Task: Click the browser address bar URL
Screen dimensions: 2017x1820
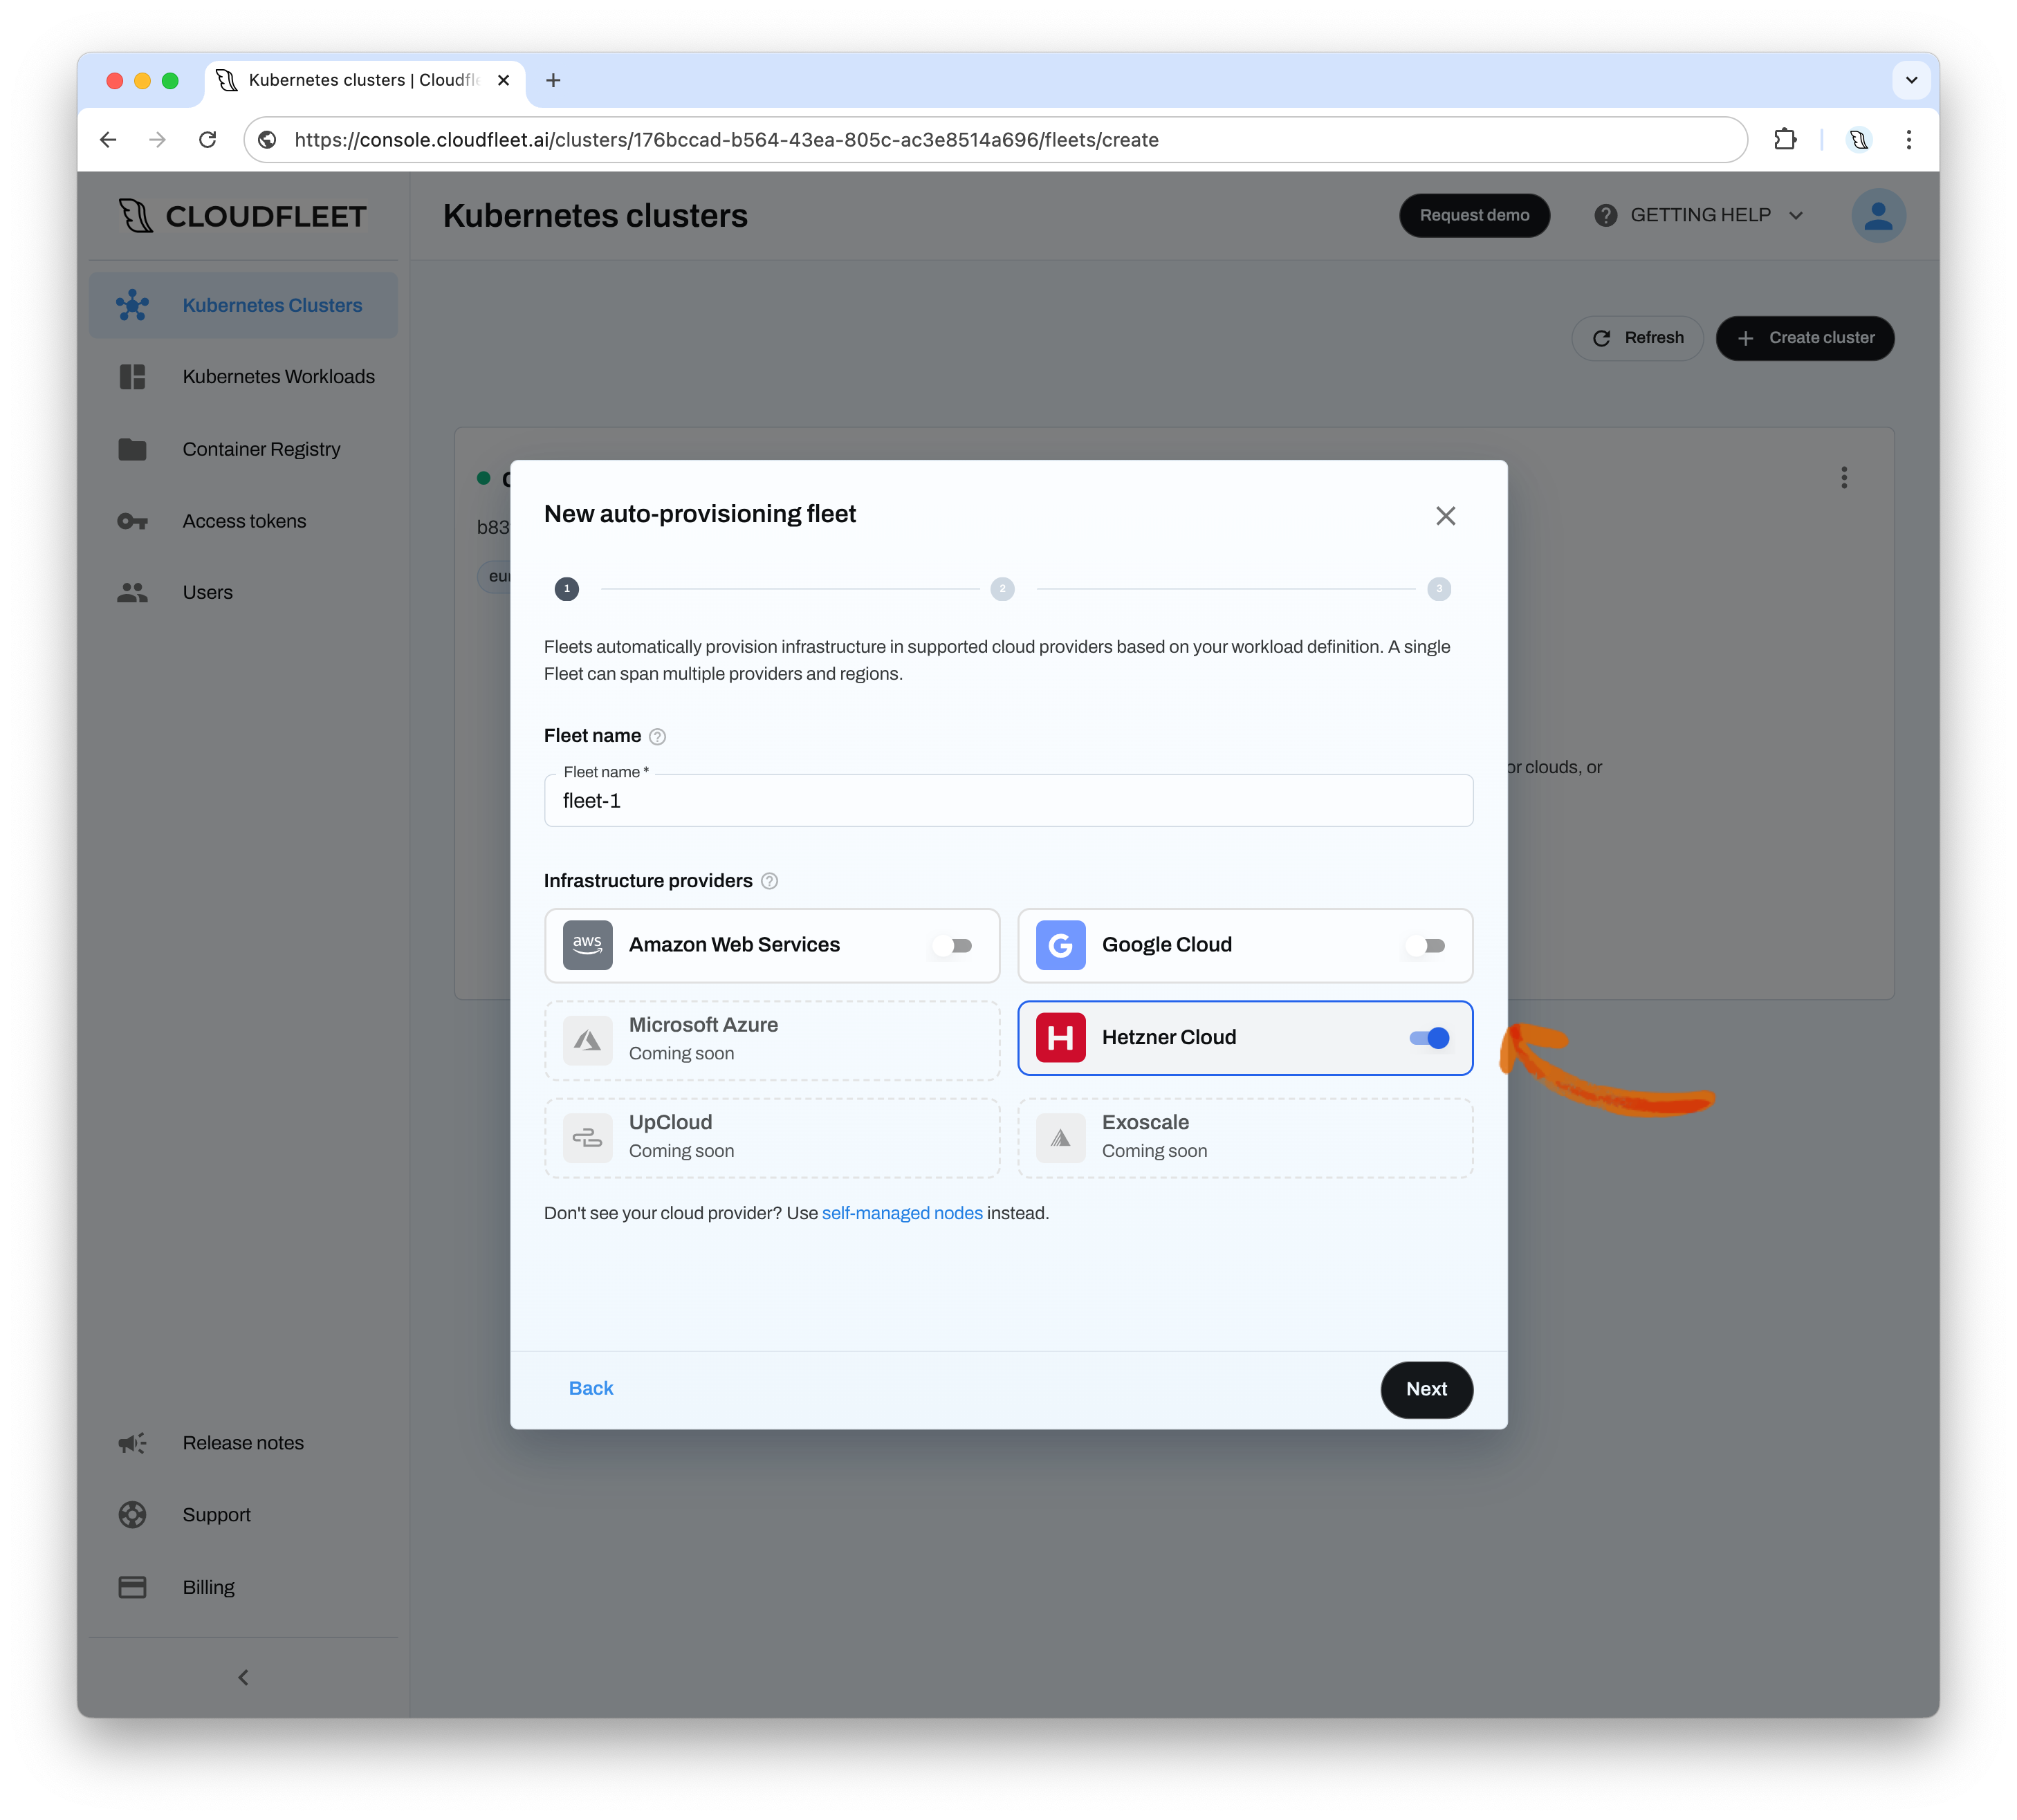Action: 726,140
